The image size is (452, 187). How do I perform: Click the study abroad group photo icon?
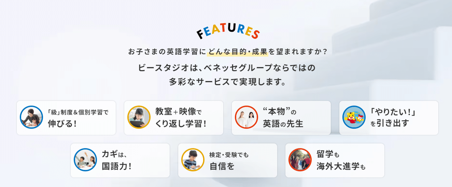click(300, 160)
